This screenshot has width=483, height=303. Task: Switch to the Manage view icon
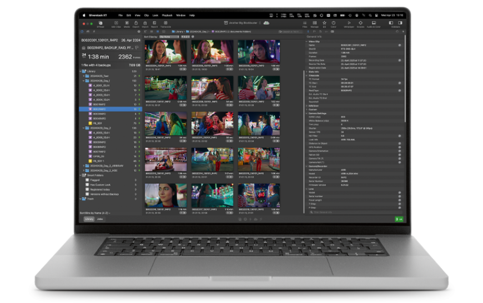click(x=314, y=24)
